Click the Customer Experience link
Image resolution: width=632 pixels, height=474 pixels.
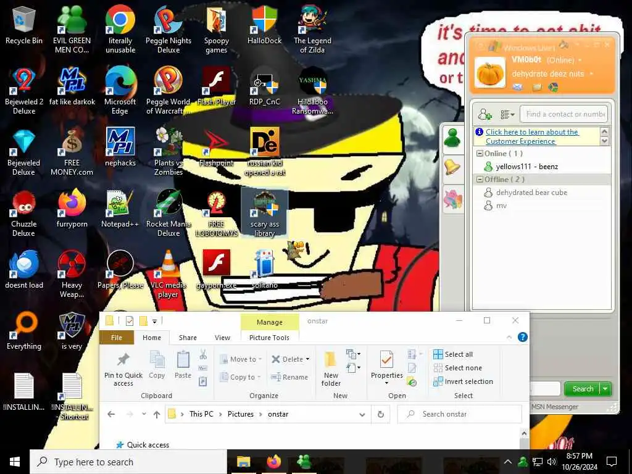(x=531, y=136)
